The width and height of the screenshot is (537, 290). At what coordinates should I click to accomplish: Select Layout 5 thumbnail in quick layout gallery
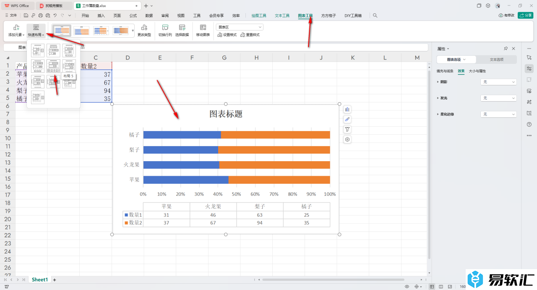53,66
